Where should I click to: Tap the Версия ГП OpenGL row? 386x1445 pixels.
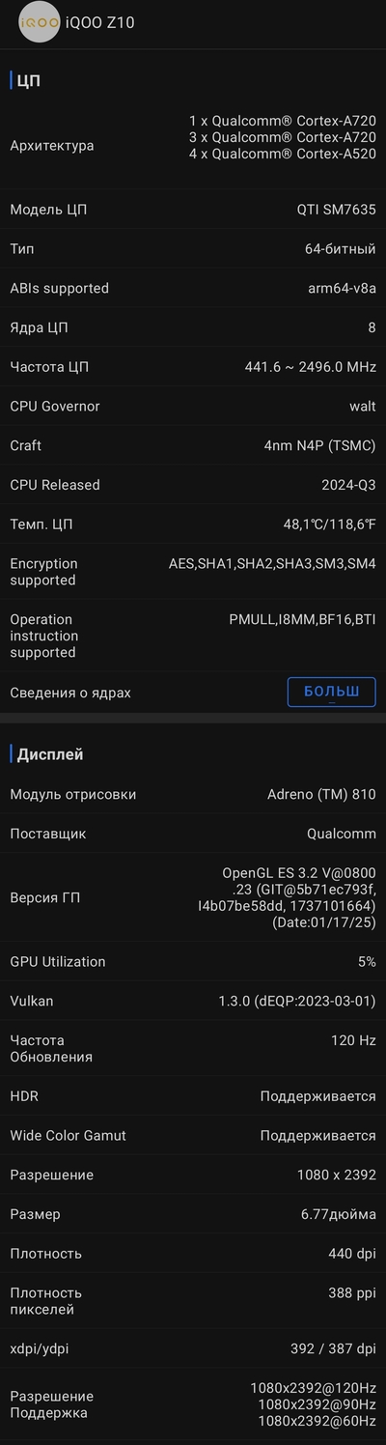point(193,897)
